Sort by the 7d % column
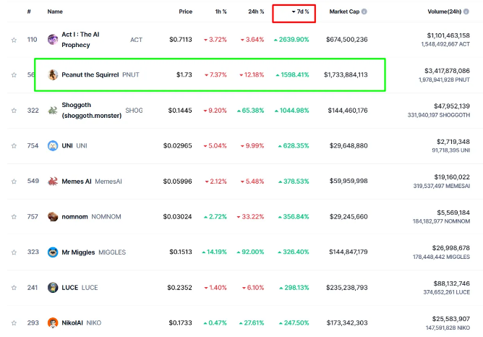 (x=300, y=12)
